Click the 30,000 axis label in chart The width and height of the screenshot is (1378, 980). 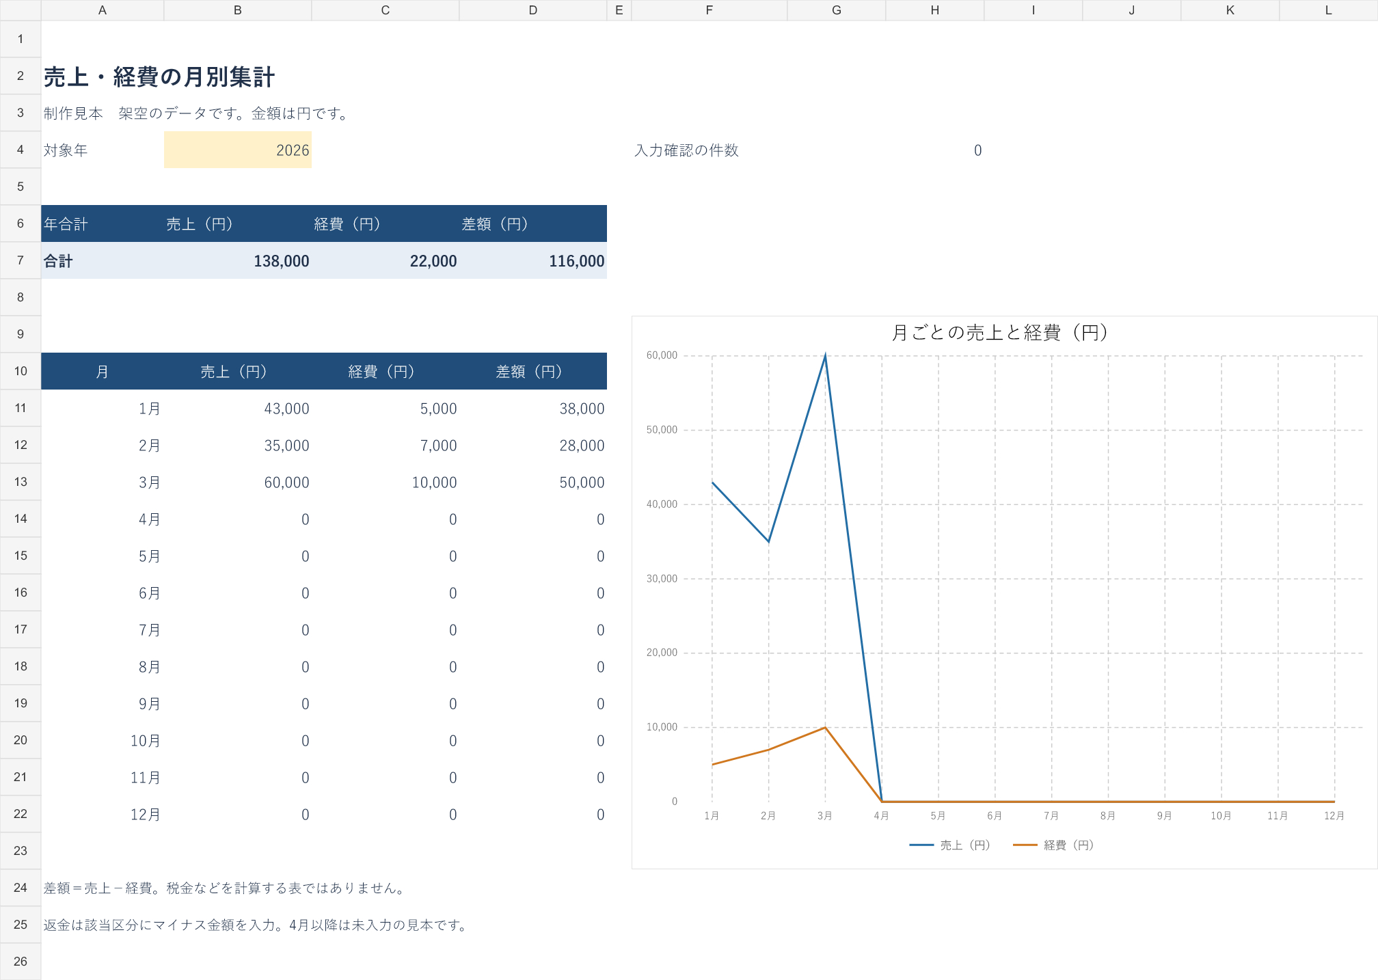point(662,579)
